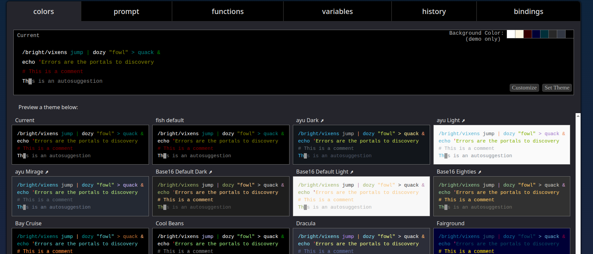The width and height of the screenshot is (593, 254).
Task: Click the ayu Light external link arrow
Action: pos(463,120)
